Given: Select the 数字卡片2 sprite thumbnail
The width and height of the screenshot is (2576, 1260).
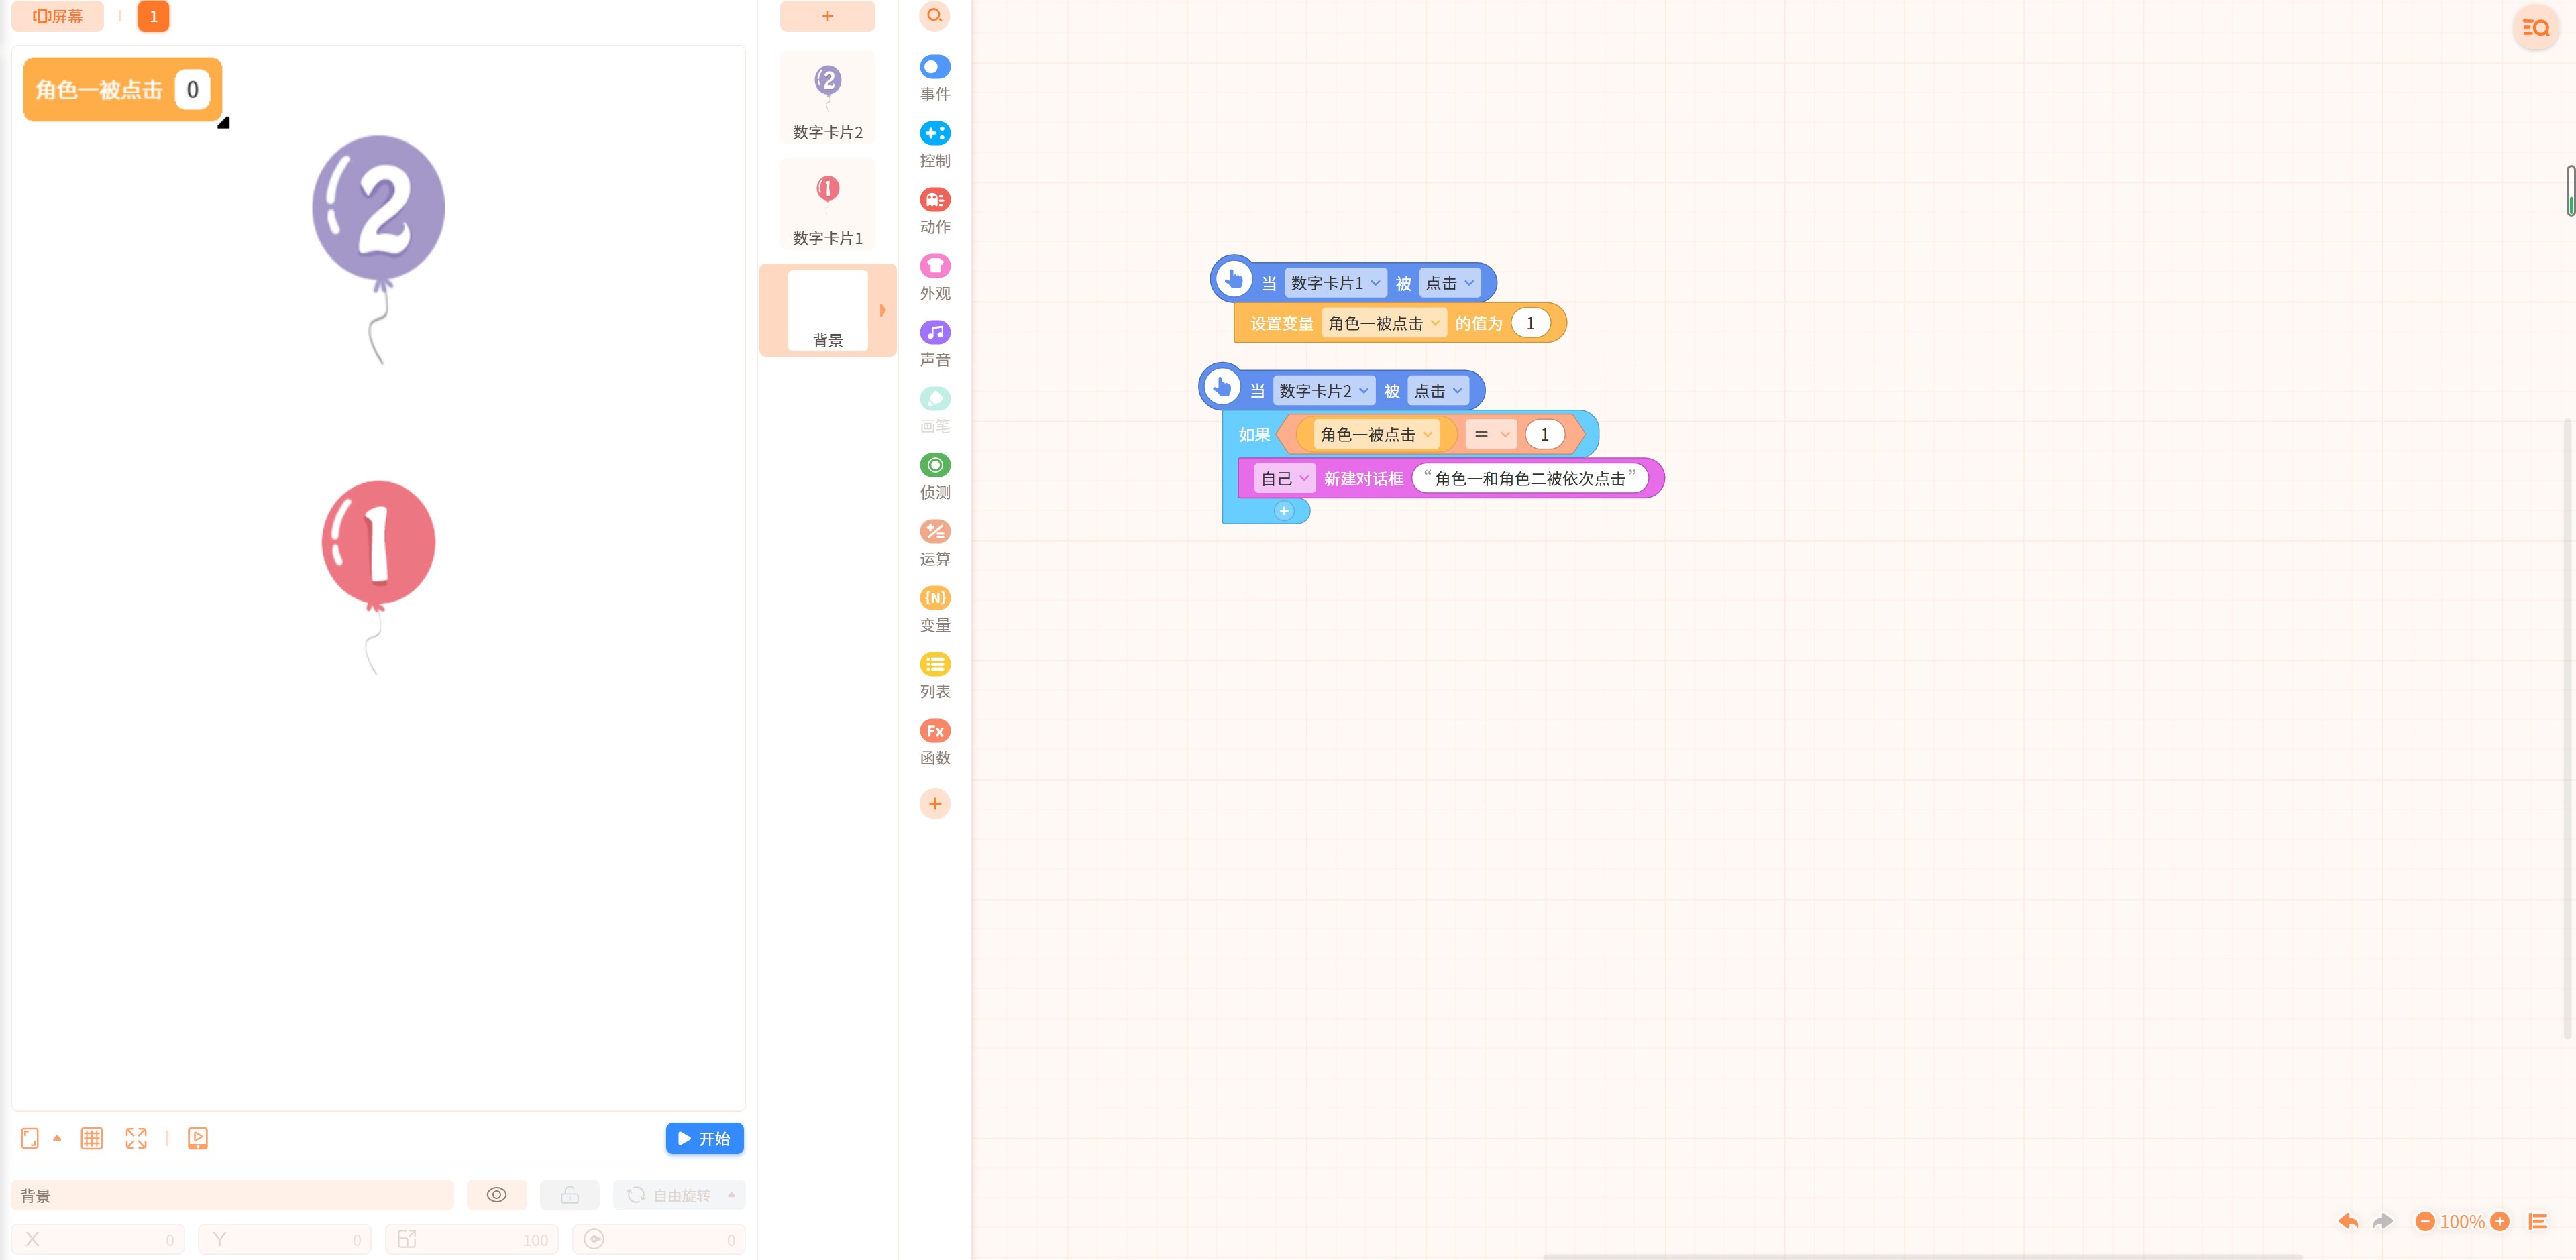Looking at the screenshot, I should (827, 97).
